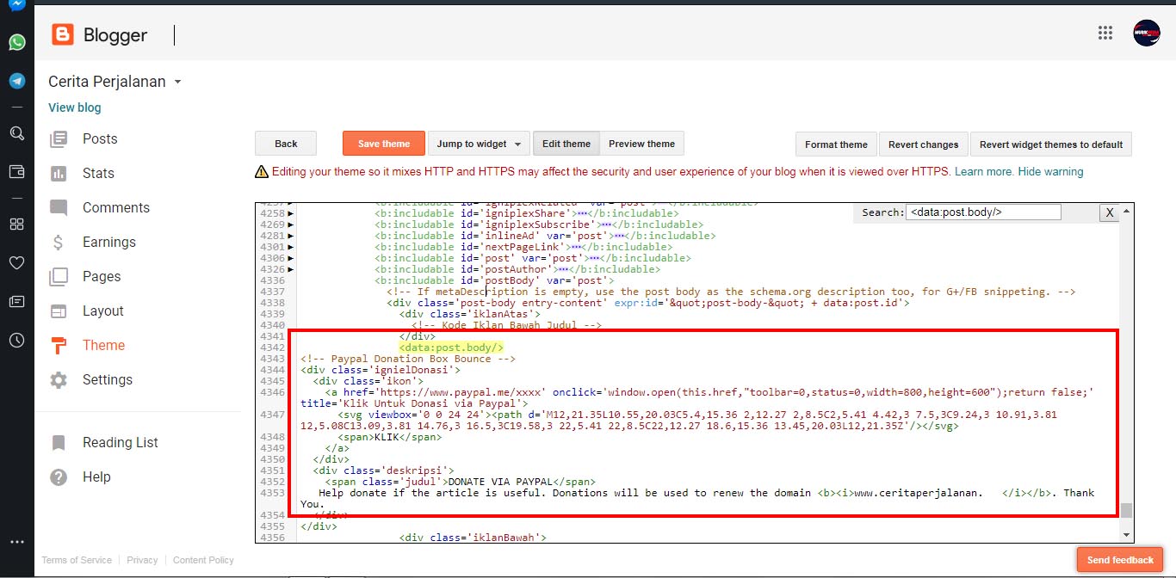1176x578 pixels.
Task: Open the profile avatar menu
Action: click(1147, 34)
